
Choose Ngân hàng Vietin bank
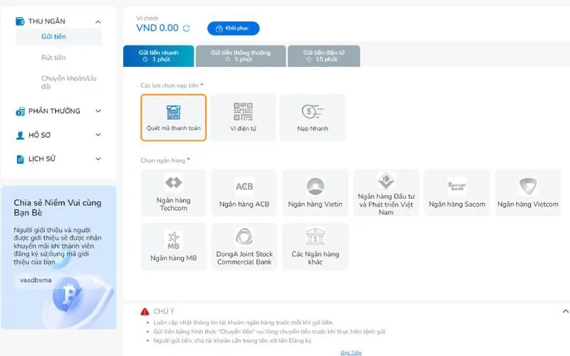point(315,192)
